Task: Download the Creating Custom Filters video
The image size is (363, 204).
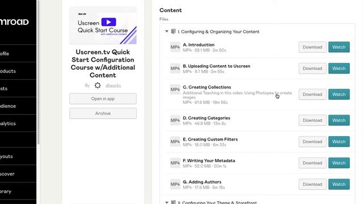Action: point(313,142)
